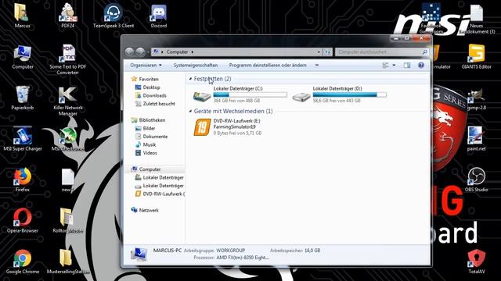The image size is (501, 281).
Task: Open DVD-RW-Laufwerk in navigation tree
Action: pos(164,194)
